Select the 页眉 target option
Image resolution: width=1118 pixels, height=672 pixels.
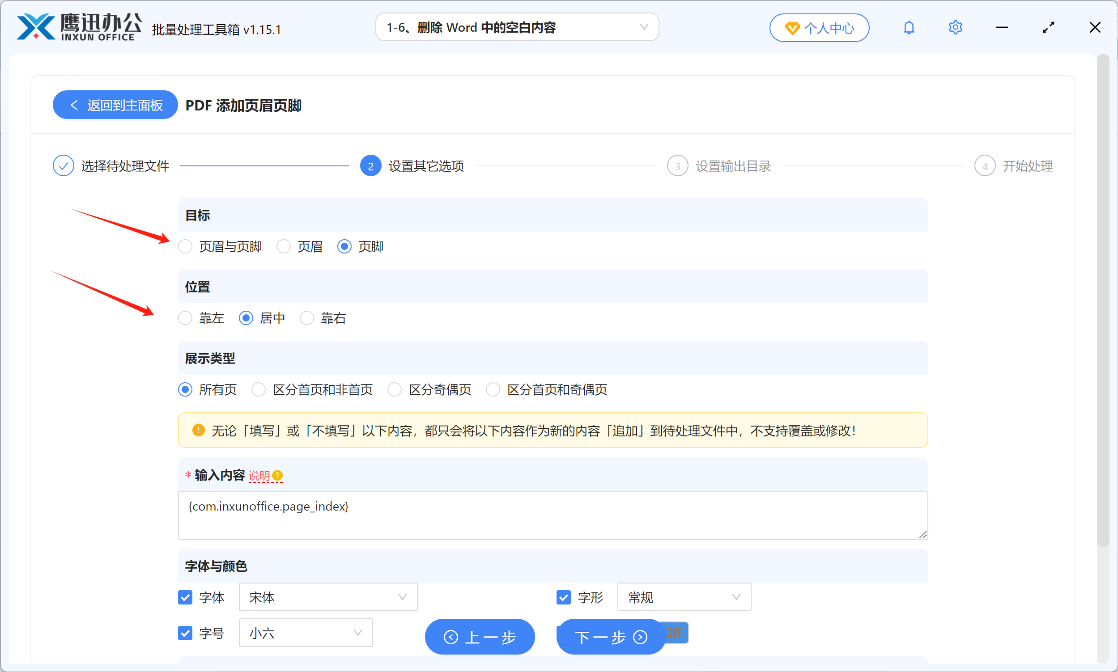[299, 247]
